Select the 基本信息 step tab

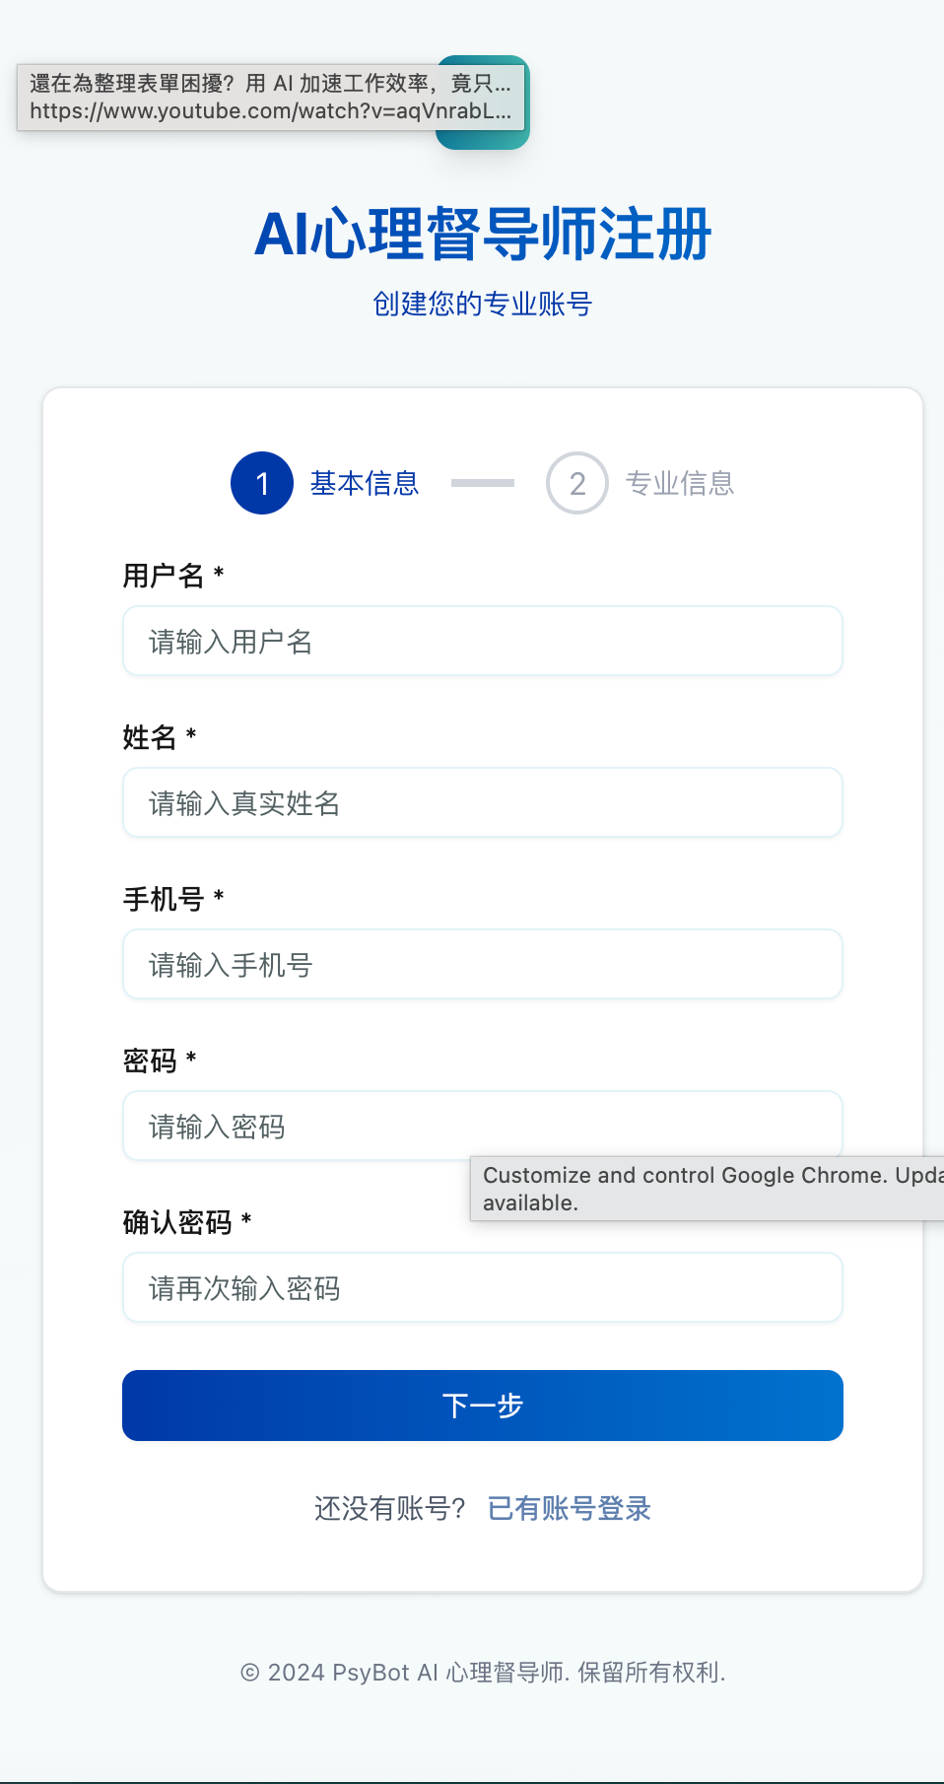pos(364,483)
